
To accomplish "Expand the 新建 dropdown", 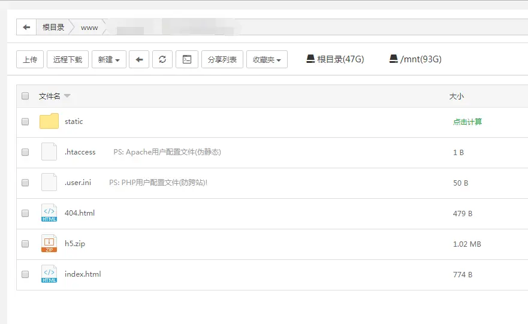I will click(108, 59).
